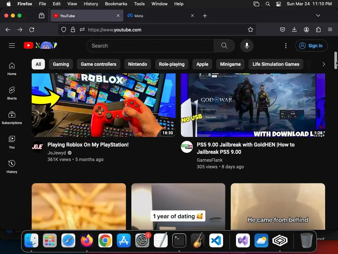Filter by Life Simulation Games chip
This screenshot has width=338, height=254.
(276, 64)
